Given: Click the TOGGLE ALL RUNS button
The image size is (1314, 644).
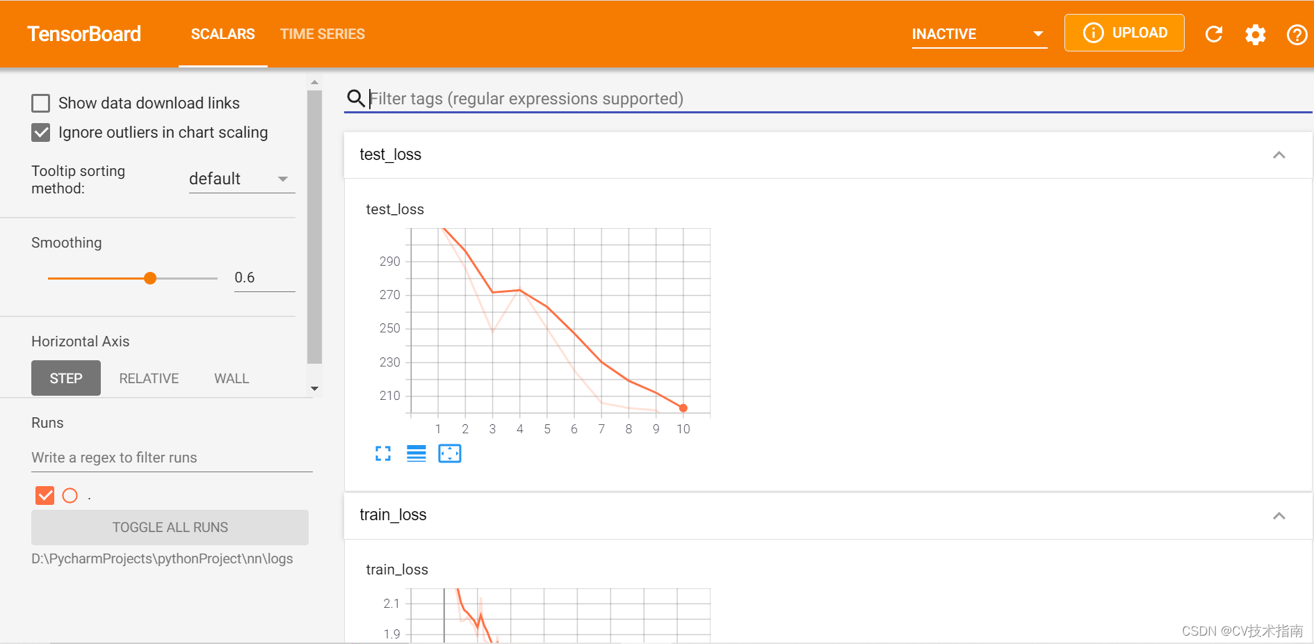Looking at the screenshot, I should coord(170,527).
